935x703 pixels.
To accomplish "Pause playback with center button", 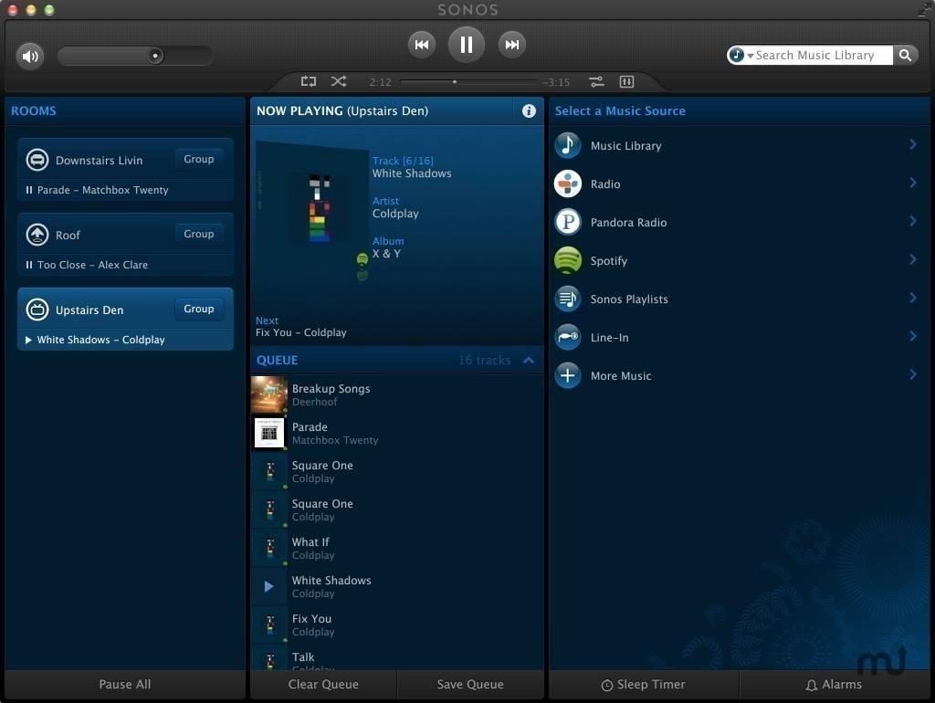I will pyautogui.click(x=467, y=45).
